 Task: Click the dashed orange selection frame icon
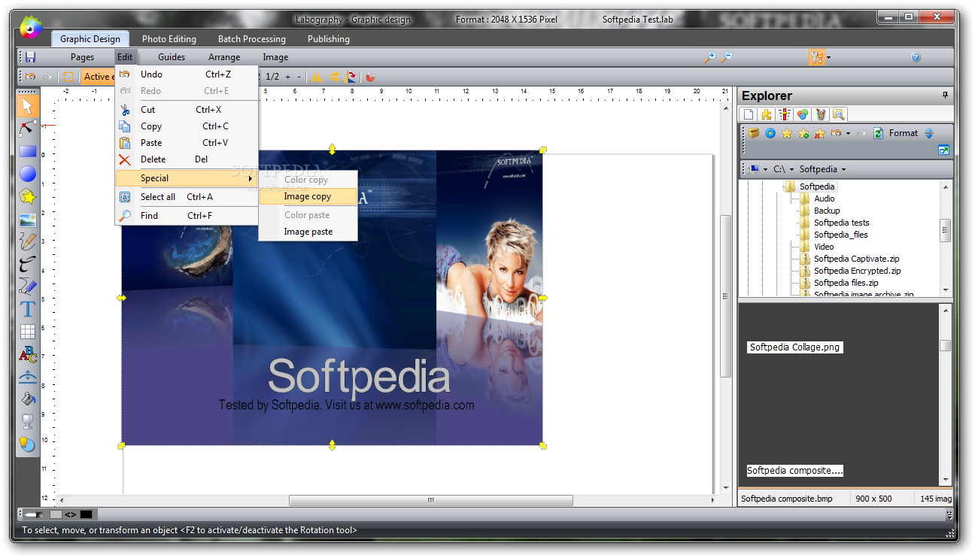68,77
